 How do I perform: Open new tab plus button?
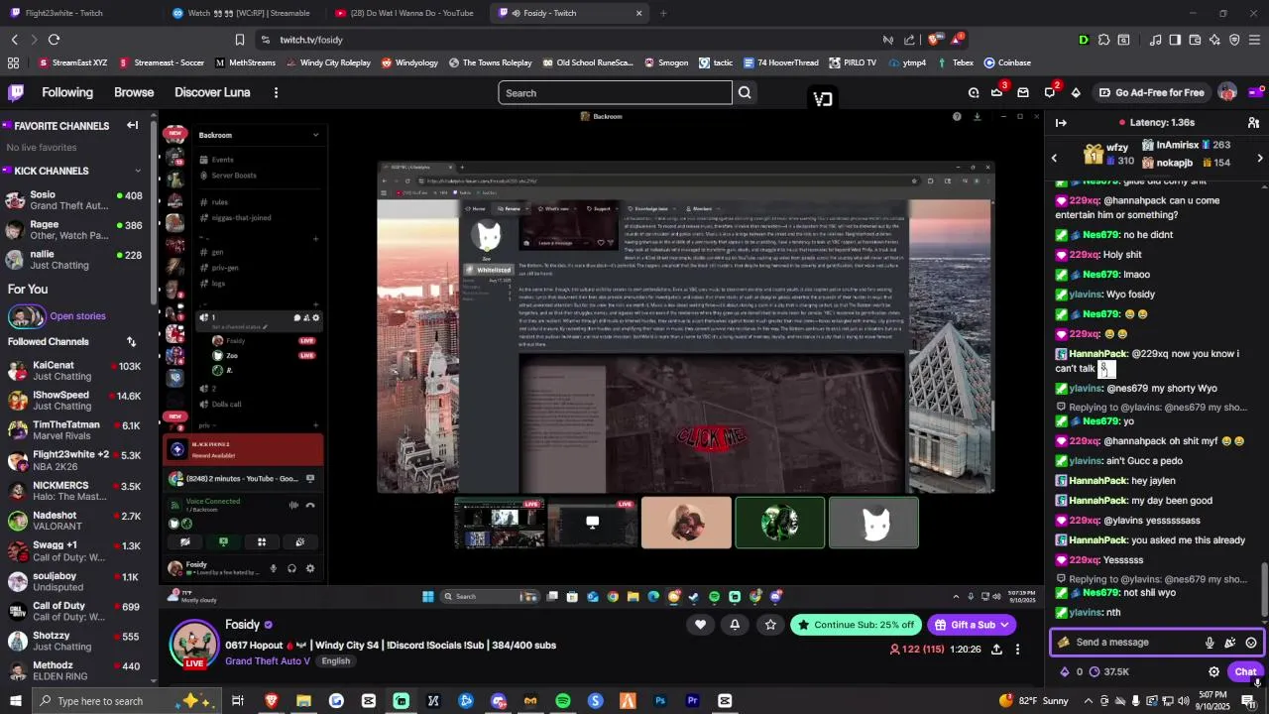663,13
